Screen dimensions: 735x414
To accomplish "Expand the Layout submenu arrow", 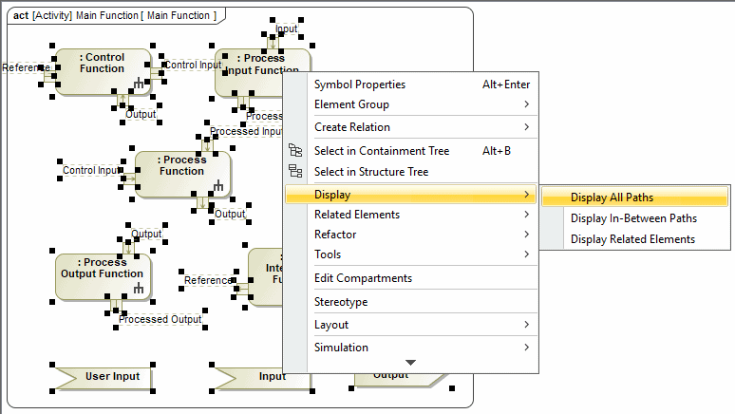I will tap(526, 325).
